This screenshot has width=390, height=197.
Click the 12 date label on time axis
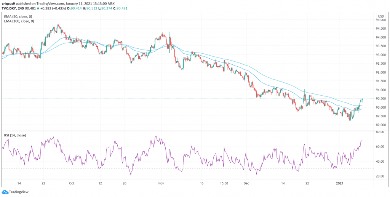(x=100, y=183)
